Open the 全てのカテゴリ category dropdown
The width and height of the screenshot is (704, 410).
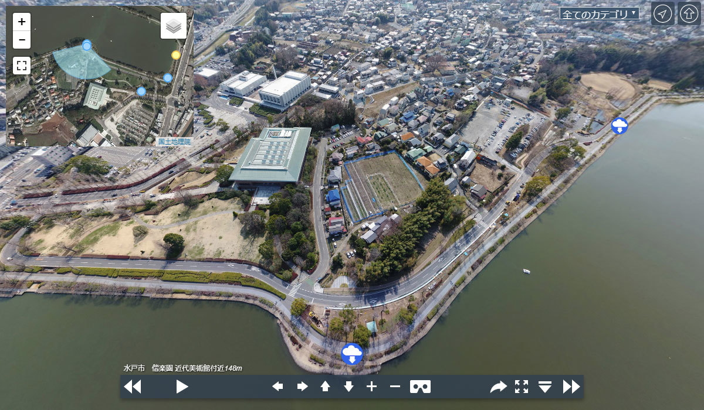click(599, 13)
